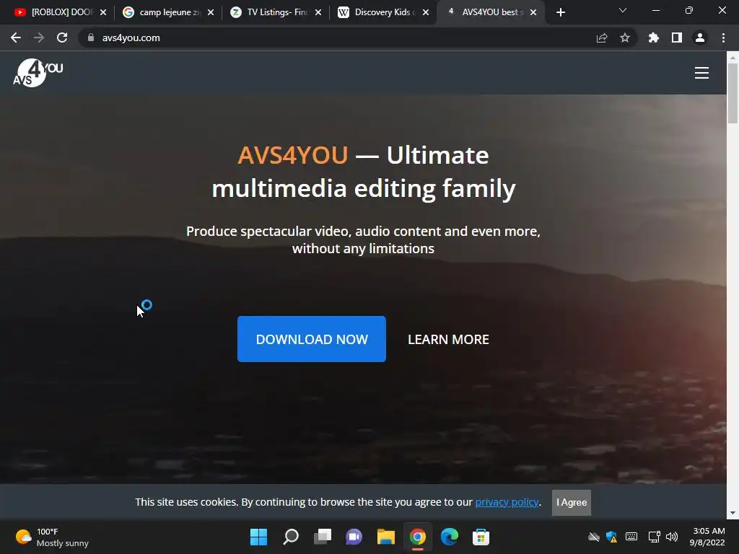Viewport: 739px width, 554px height.
Task: Open Task View on taskbar
Action: point(323,537)
